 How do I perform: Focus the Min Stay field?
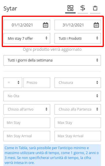click(27, 123)
